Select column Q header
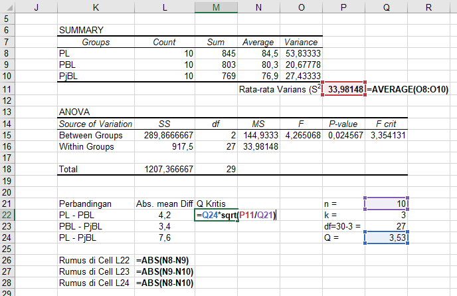Image resolution: width=457 pixels, height=296 pixels. click(x=385, y=7)
